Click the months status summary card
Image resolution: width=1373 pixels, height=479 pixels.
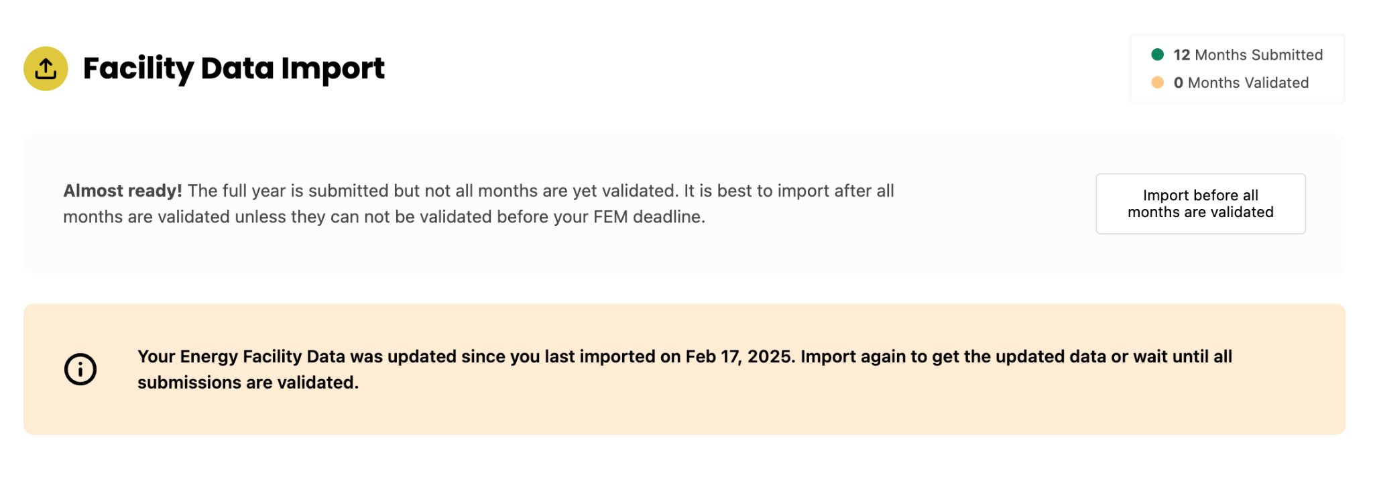point(1237,68)
